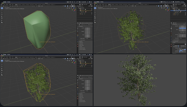Switch to Scripting workspace tab in bottom-left window

point(52,57)
